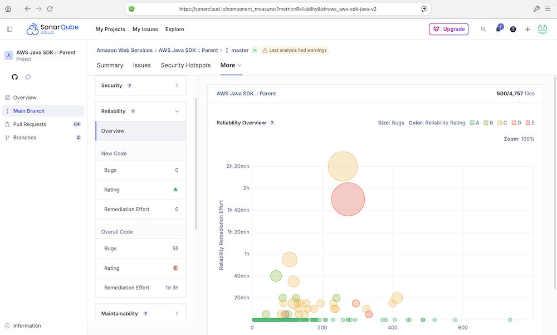Click the plus create icon
Viewport: 557px width, 335px height.
click(527, 30)
